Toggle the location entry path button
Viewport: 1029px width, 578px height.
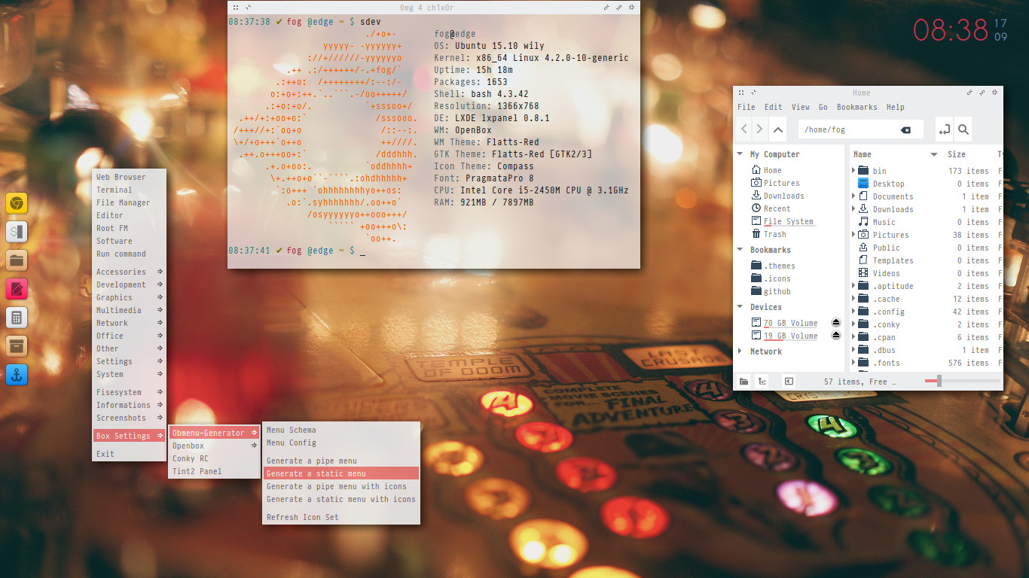(944, 129)
